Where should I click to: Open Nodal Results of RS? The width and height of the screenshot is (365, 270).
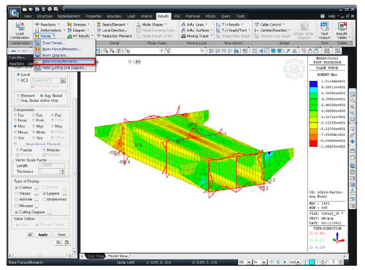click(154, 36)
